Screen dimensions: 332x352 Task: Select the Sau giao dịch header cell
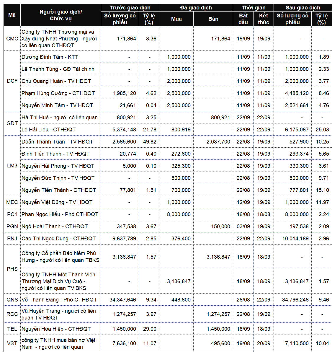click(302, 8)
